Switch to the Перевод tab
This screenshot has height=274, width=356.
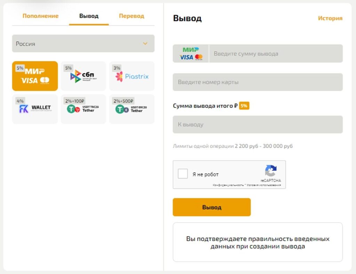(131, 16)
